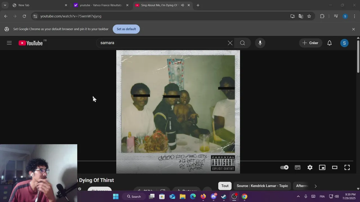Open the tab search dropdown
360x202 pixels.
tap(5, 5)
